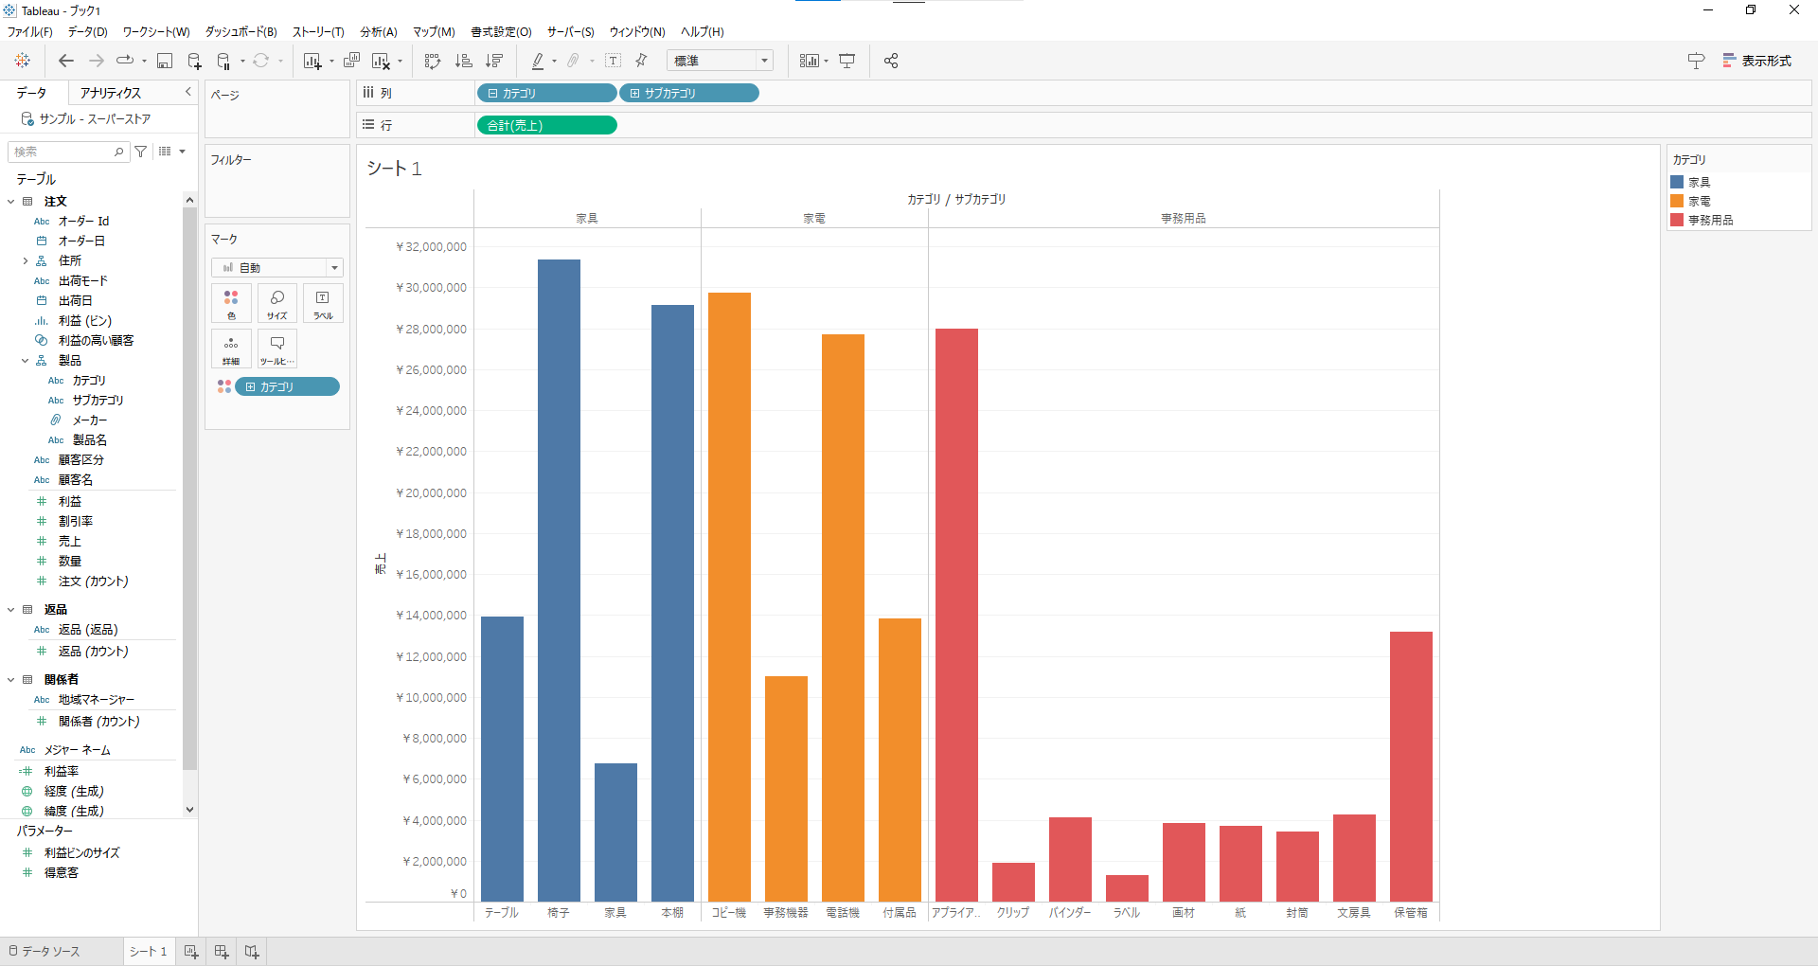1818x966 pixels.
Task: Sort bars descending with the toolbar icon
Action: tap(493, 61)
